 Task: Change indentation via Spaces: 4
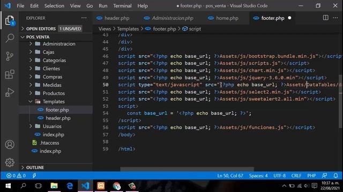(258, 175)
